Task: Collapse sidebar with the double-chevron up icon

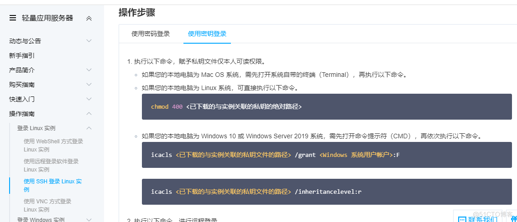Action: pos(89,18)
